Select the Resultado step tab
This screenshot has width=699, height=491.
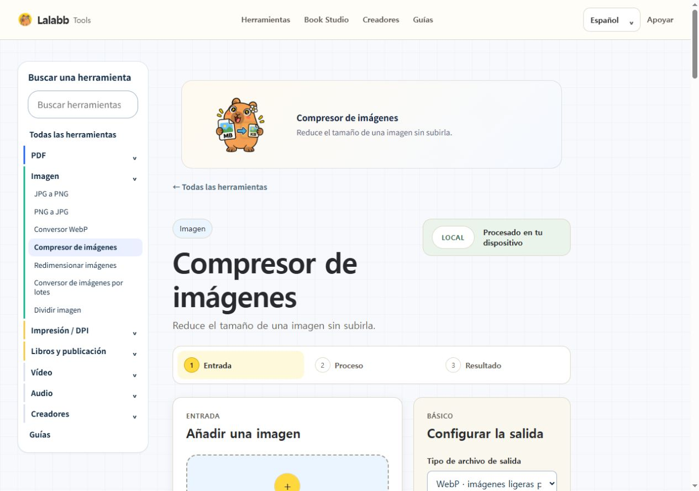coord(502,365)
